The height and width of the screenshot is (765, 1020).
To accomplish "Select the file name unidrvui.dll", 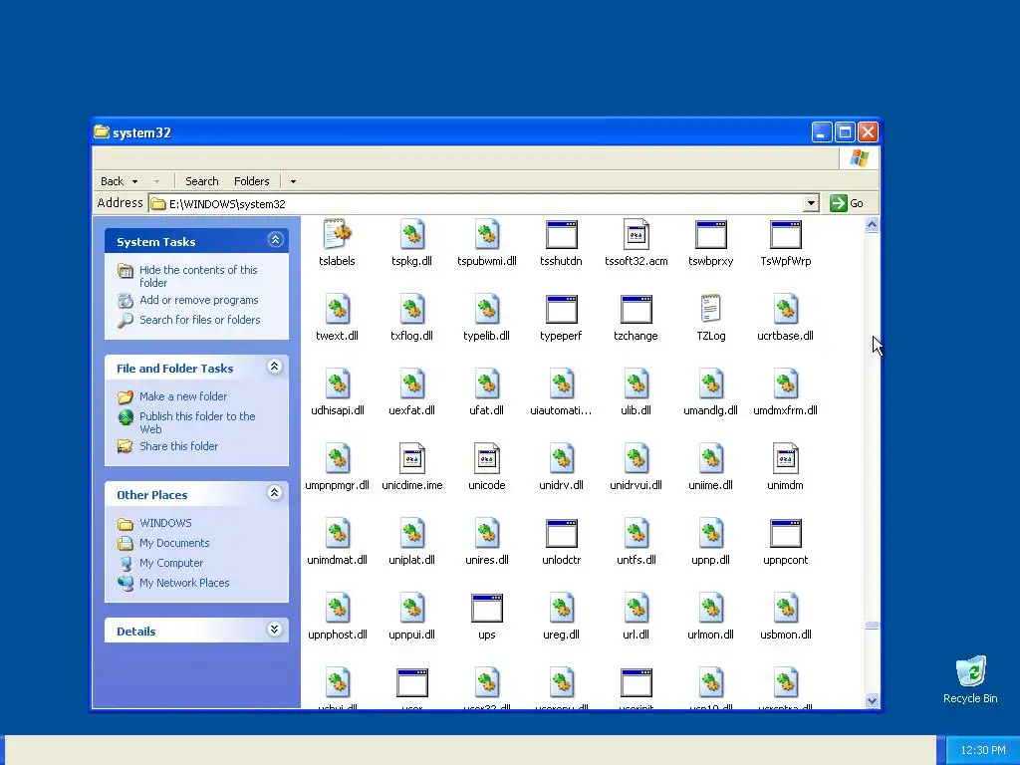I will click(637, 485).
